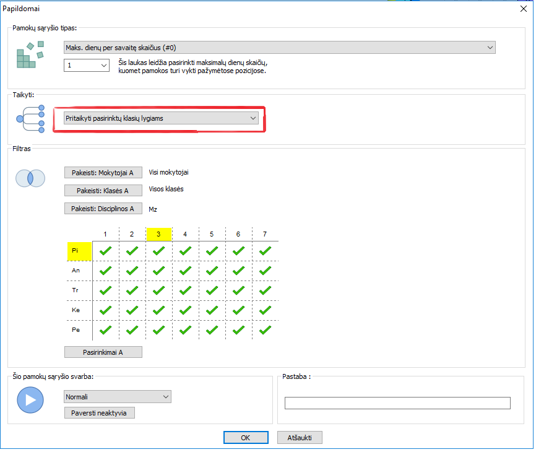Click the lesson relation type blocks icon
The width and height of the screenshot is (536, 452).
point(30,54)
